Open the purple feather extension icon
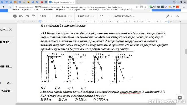Viewport: 187px width, 105px height. pyautogui.click(x=166, y=7)
